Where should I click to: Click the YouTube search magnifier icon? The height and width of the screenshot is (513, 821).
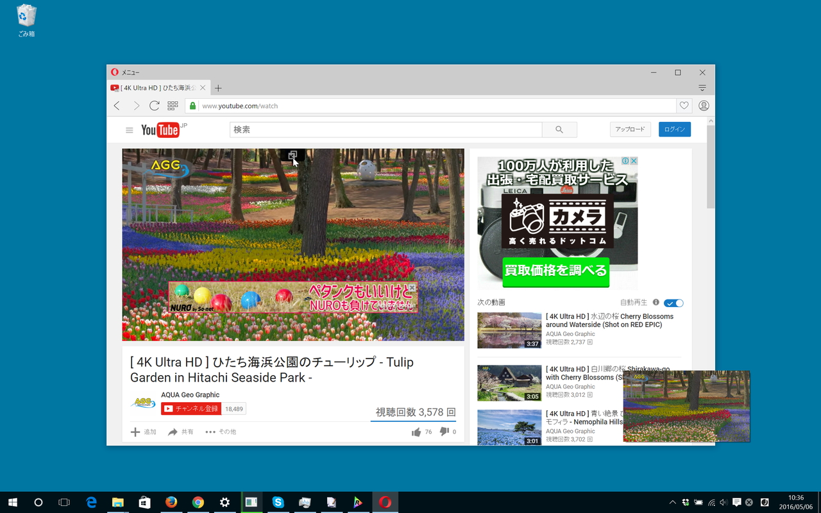559,129
